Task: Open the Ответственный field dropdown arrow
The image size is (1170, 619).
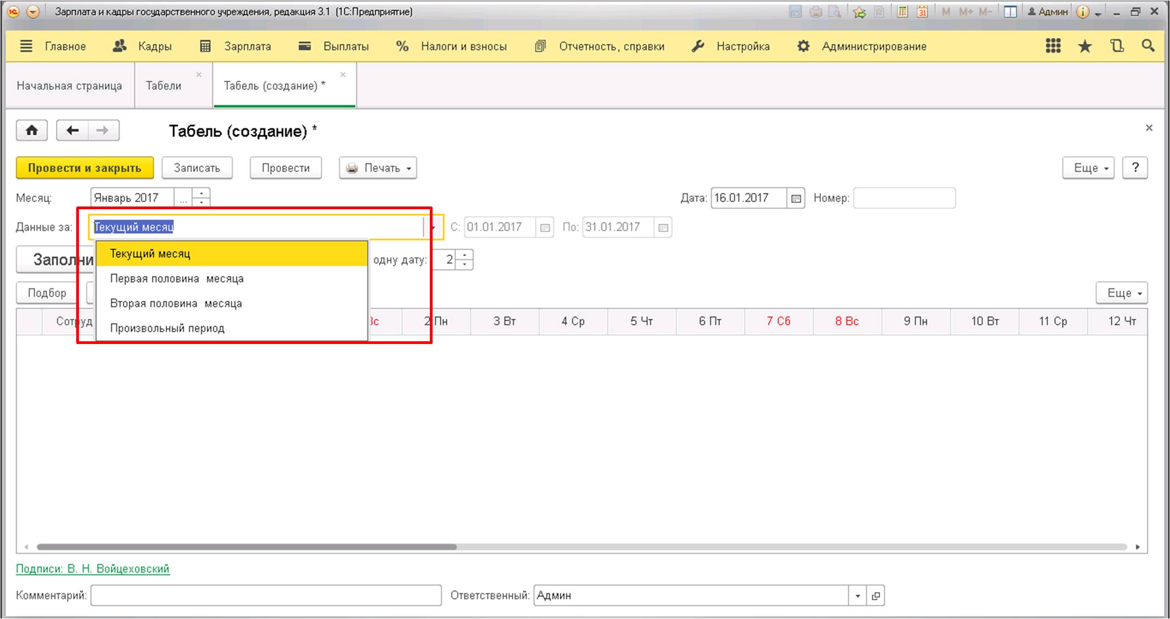Action: click(857, 595)
